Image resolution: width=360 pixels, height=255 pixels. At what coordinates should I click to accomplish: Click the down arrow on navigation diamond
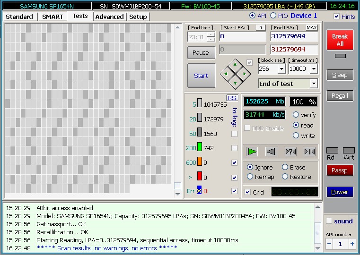[x=235, y=83]
